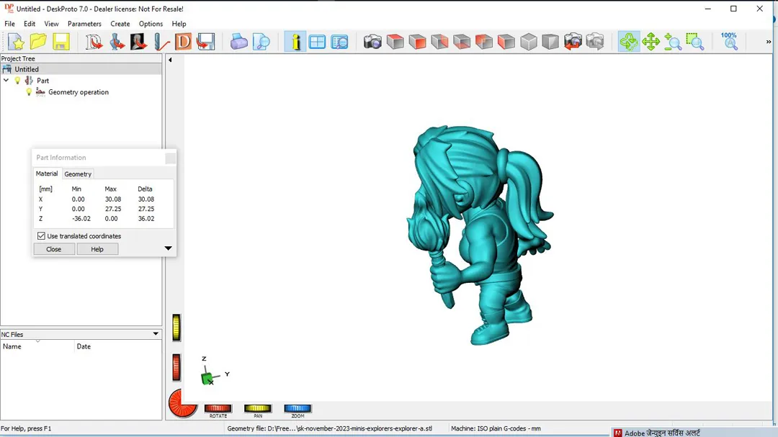778x437 pixels.
Task: Open the Help menu
Action: point(179,24)
